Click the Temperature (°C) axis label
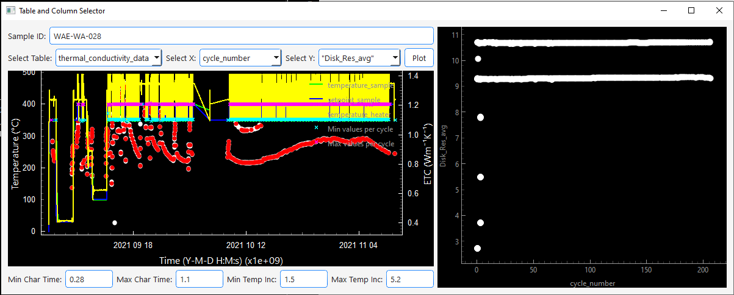Screen dimensions: 734x295 pos(16,152)
